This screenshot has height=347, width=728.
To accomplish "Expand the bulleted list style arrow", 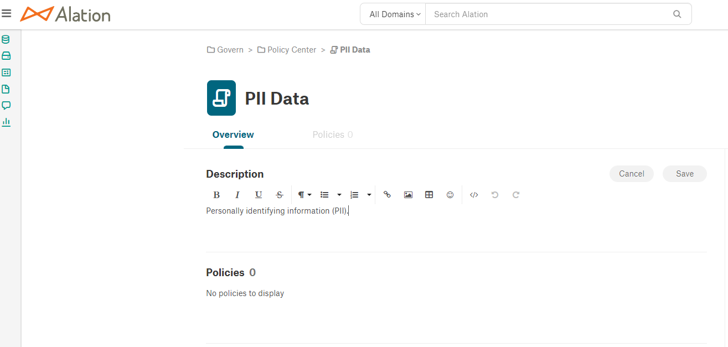I will click(339, 195).
